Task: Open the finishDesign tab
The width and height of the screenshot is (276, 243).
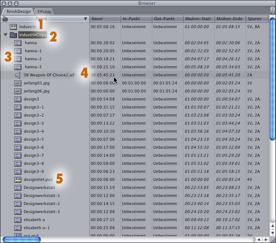Action: (17, 11)
